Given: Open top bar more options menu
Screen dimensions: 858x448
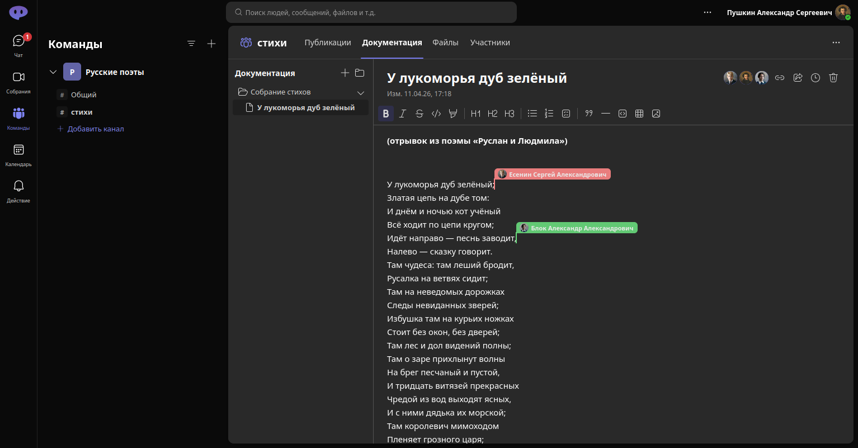Looking at the screenshot, I should (708, 12).
